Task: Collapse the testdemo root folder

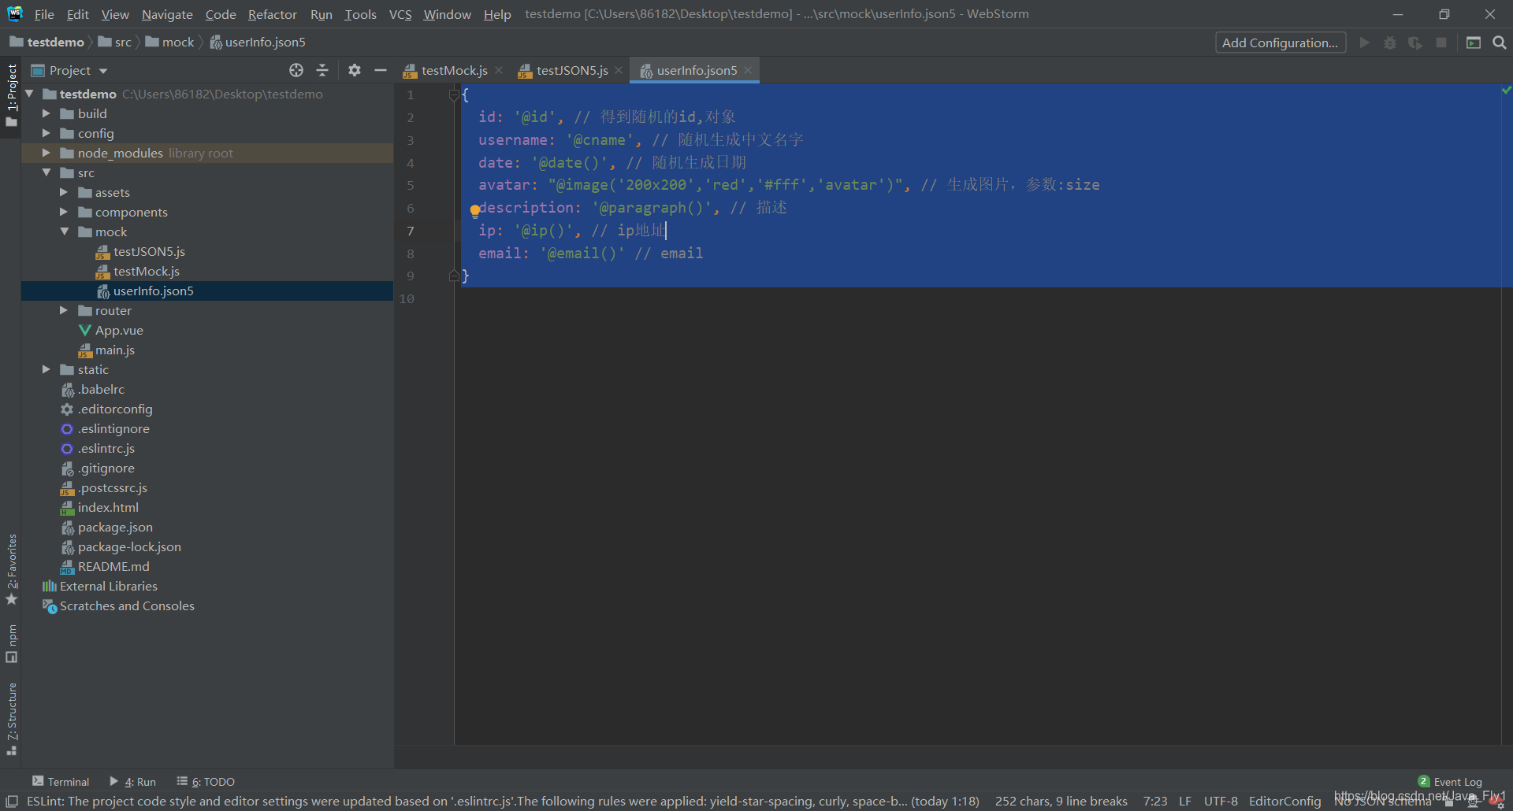Action: point(29,94)
